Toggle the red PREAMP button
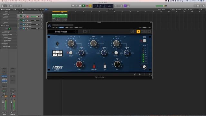Image resolution: width=206 pixels, height=116 pixels. pos(94,66)
